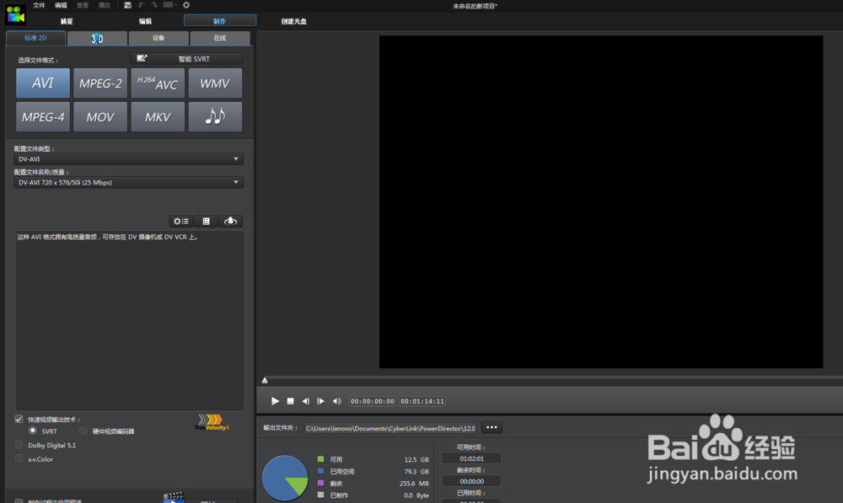This screenshot has width=843, height=503.
Task: Switch to the 编辑 module tab
Action: (145, 21)
